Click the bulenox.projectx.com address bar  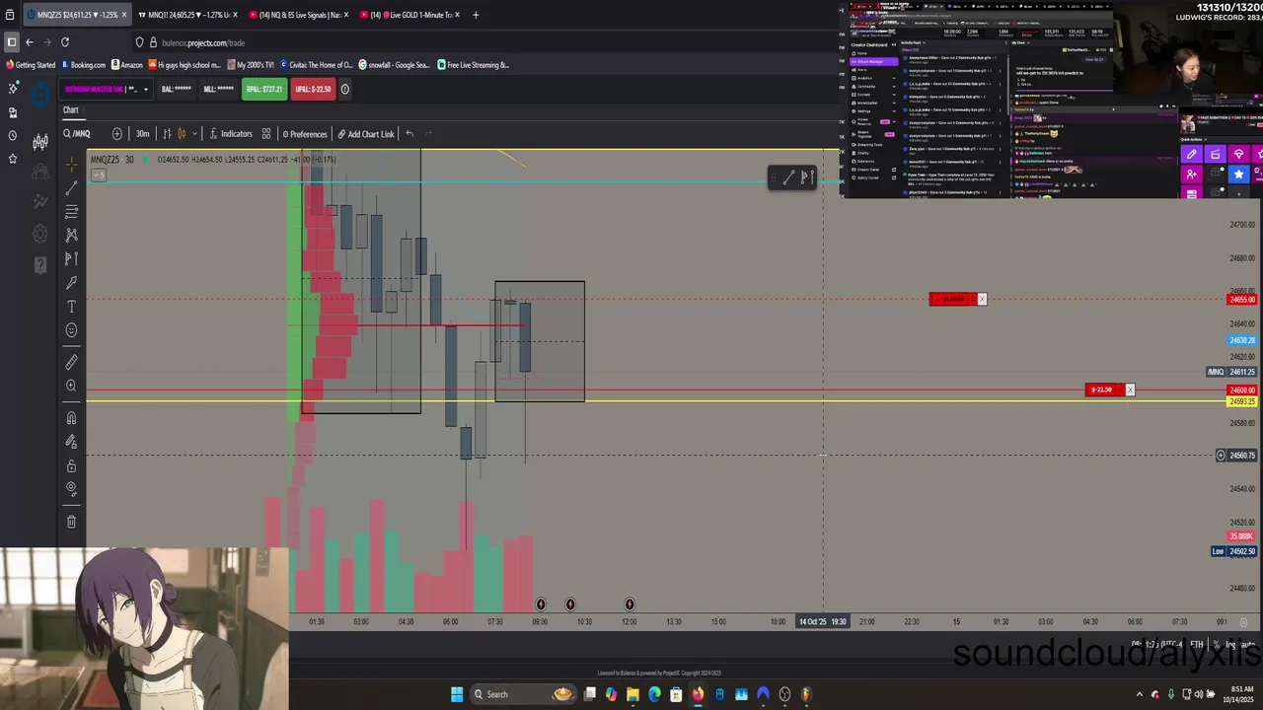pos(202,42)
